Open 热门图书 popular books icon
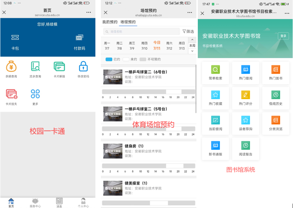 click(x=276, y=70)
